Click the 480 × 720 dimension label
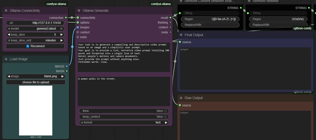316x140 pixels. (x=36, y=137)
